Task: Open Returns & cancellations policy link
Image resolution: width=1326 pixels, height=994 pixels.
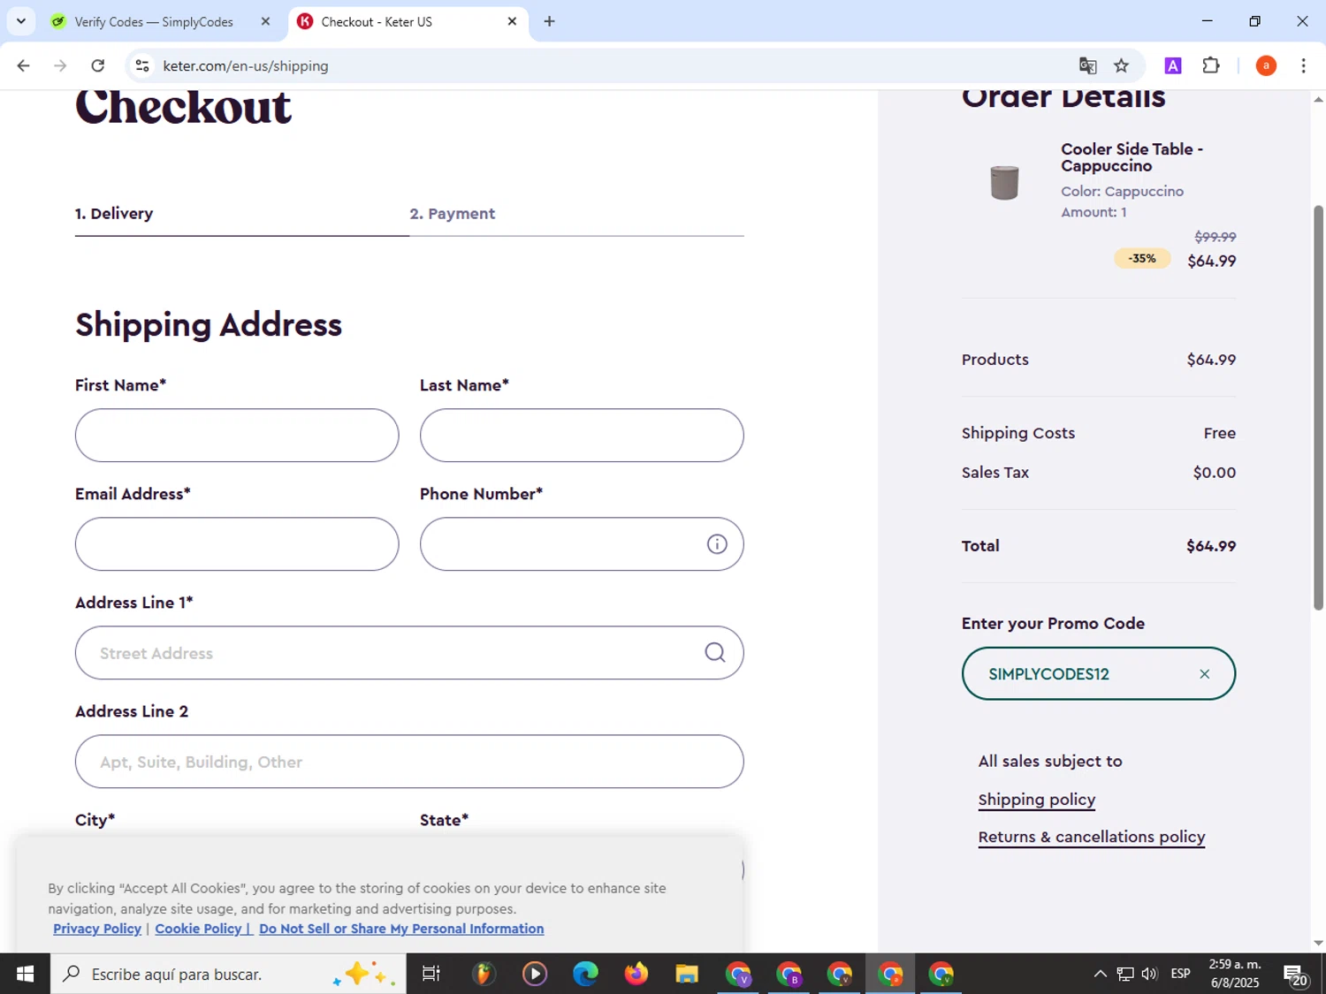Action: (1092, 837)
